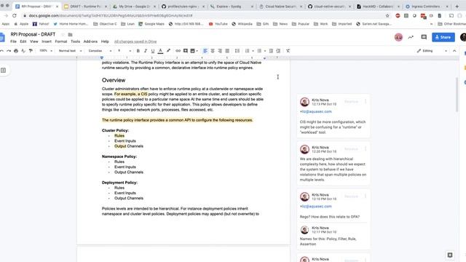Click the Google Docs home icon

[2, 37]
